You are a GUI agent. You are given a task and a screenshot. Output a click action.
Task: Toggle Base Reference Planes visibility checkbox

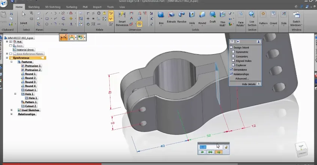[11, 54]
